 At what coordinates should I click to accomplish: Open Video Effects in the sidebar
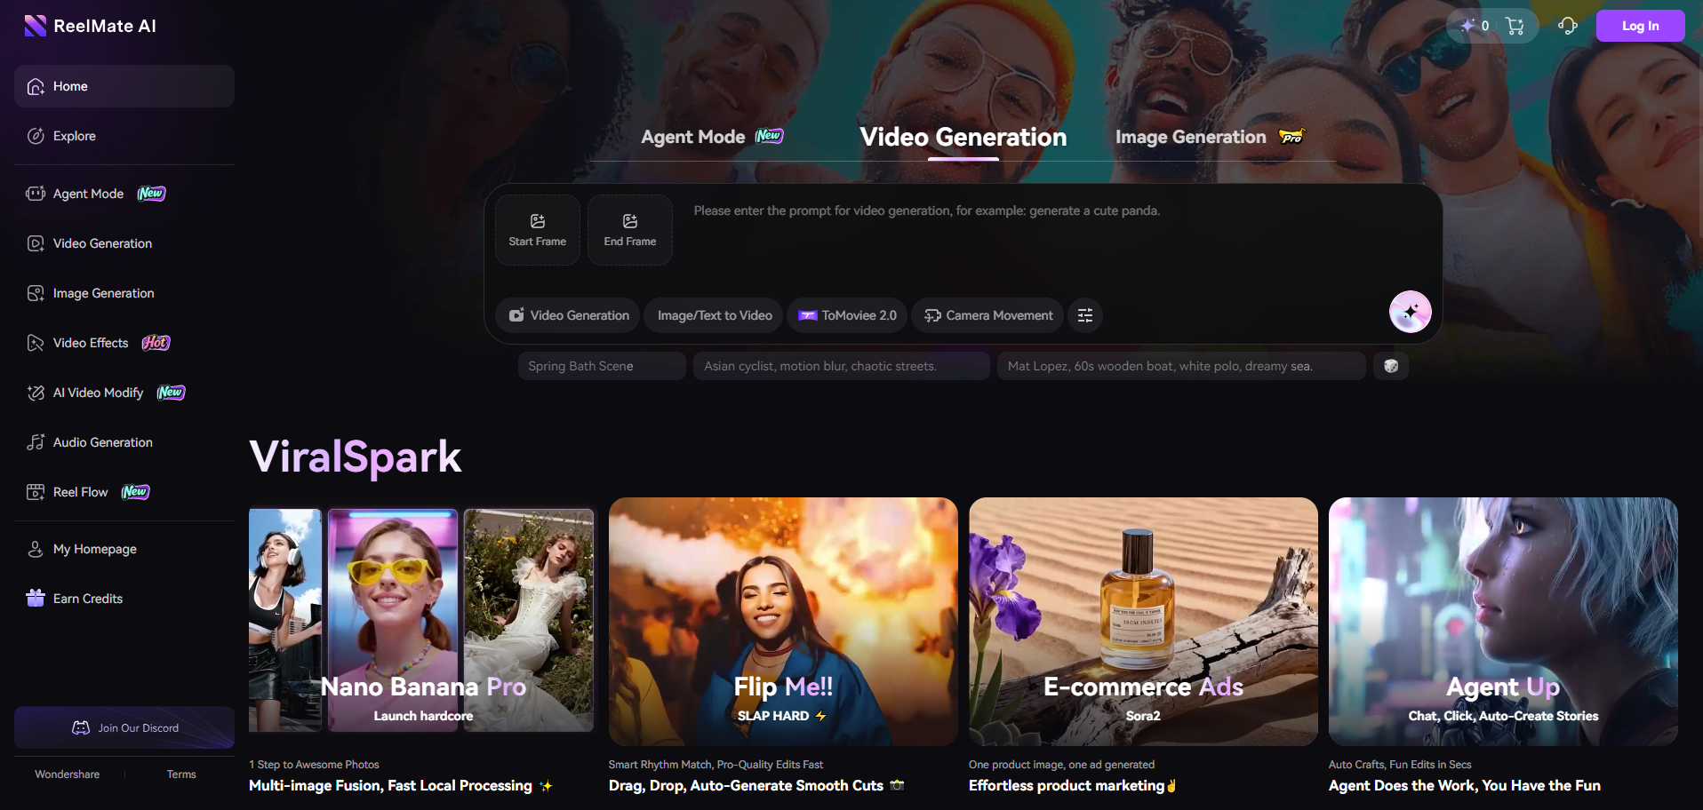[x=91, y=343]
